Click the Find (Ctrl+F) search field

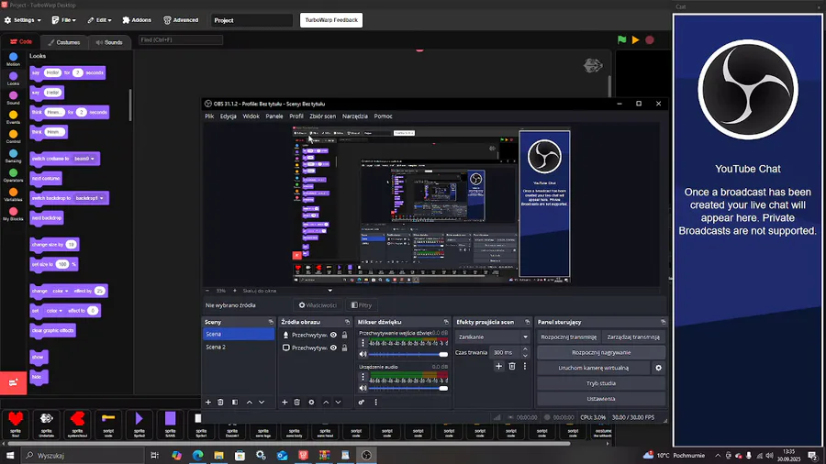click(181, 40)
